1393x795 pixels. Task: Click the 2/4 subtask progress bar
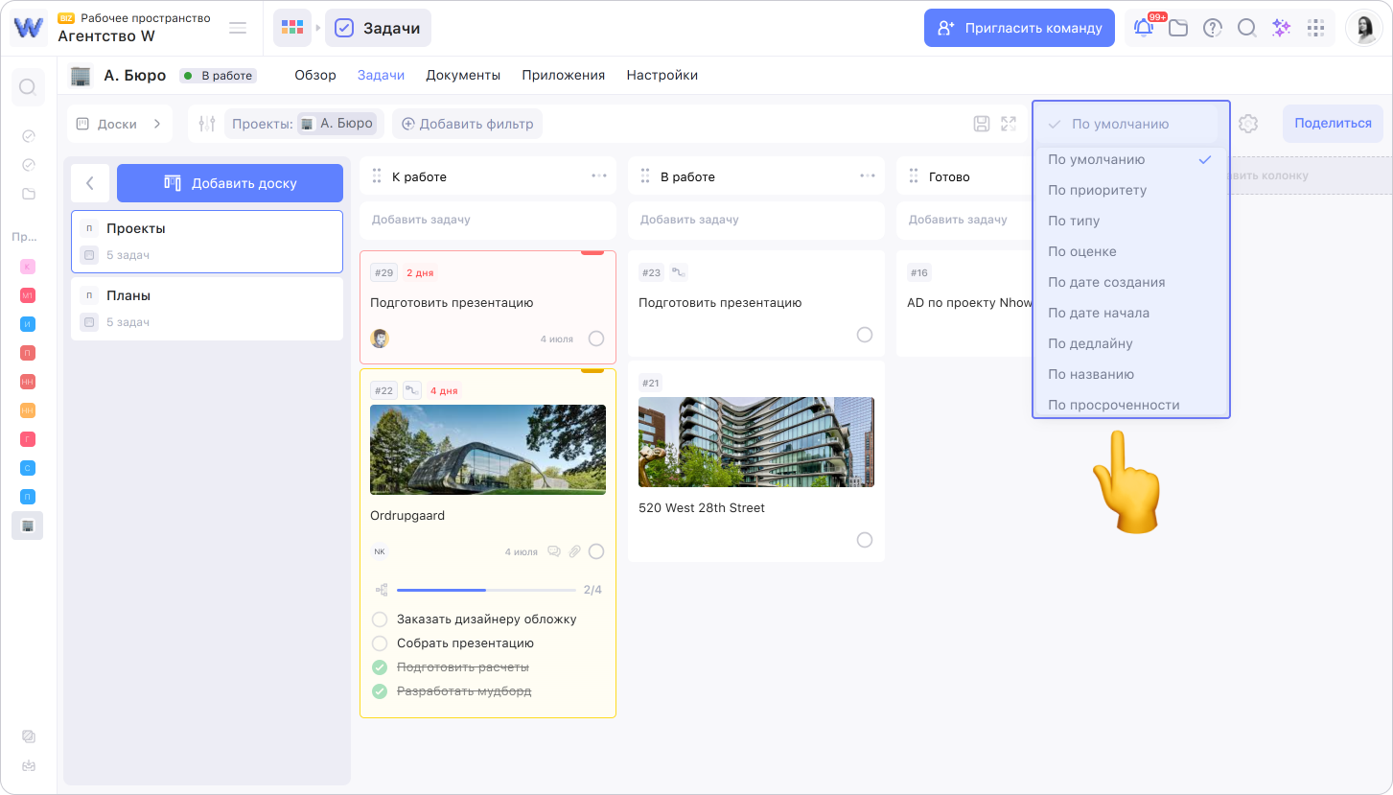tap(488, 590)
